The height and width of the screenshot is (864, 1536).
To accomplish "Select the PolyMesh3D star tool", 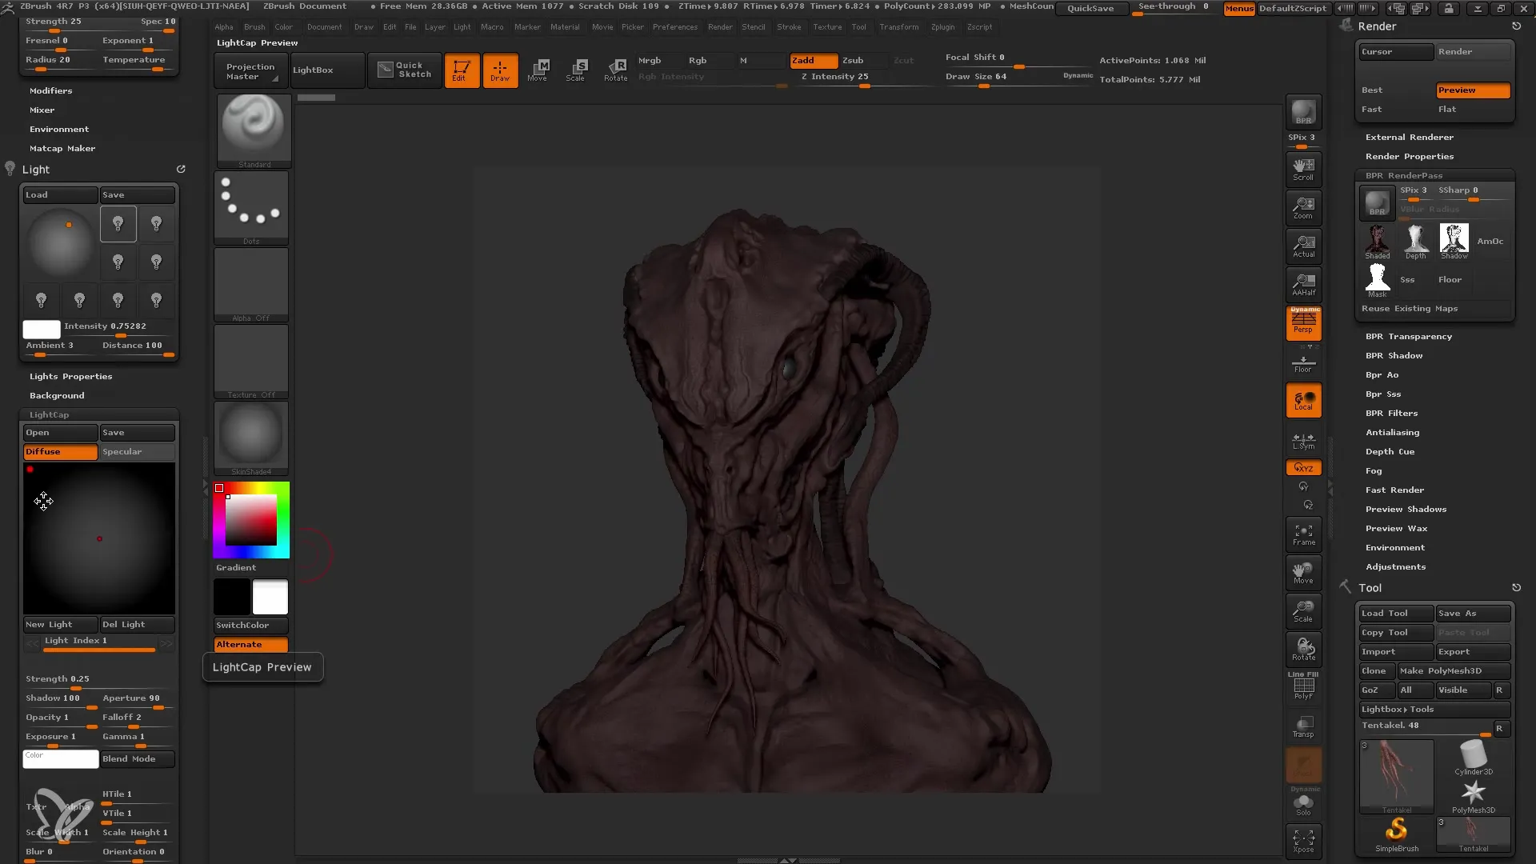I will 1473,795.
